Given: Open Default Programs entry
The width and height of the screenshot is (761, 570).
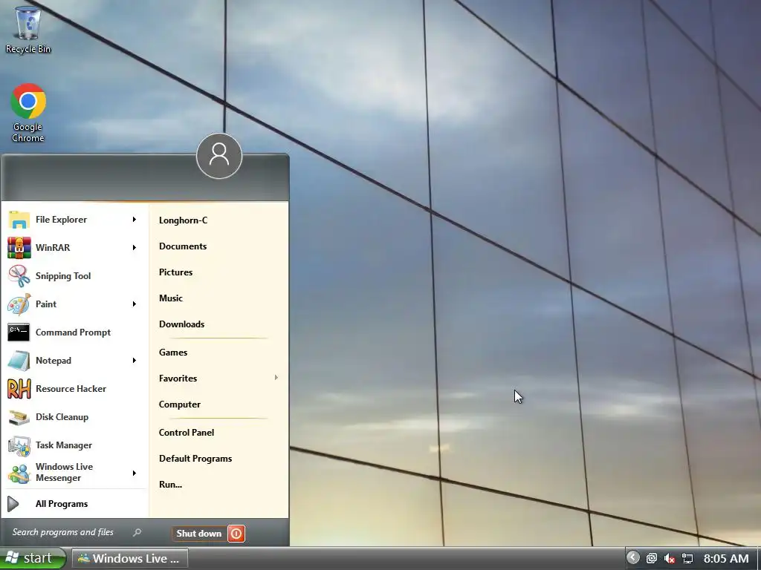Looking at the screenshot, I should pos(195,459).
